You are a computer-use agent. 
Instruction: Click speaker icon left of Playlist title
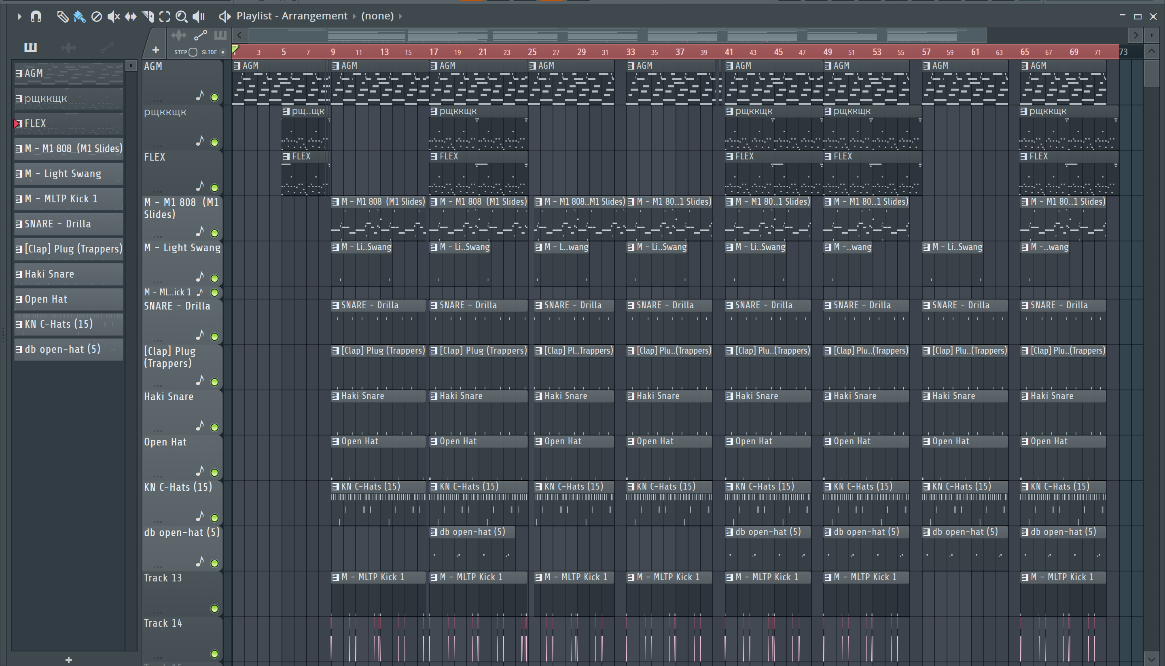[224, 17]
